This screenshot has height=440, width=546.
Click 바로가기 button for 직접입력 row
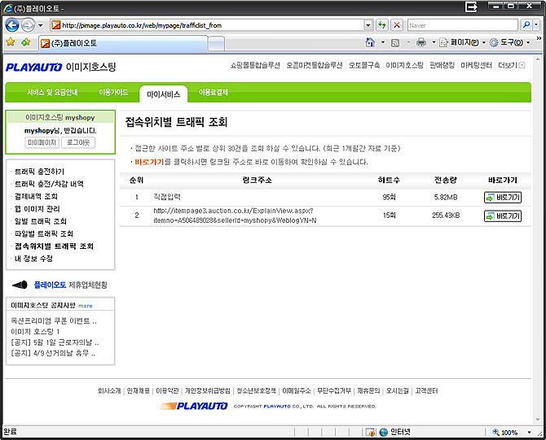point(502,197)
